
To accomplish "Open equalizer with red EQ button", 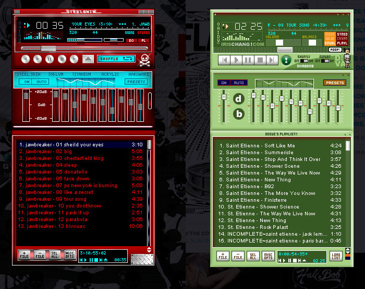I will point(131,40).
